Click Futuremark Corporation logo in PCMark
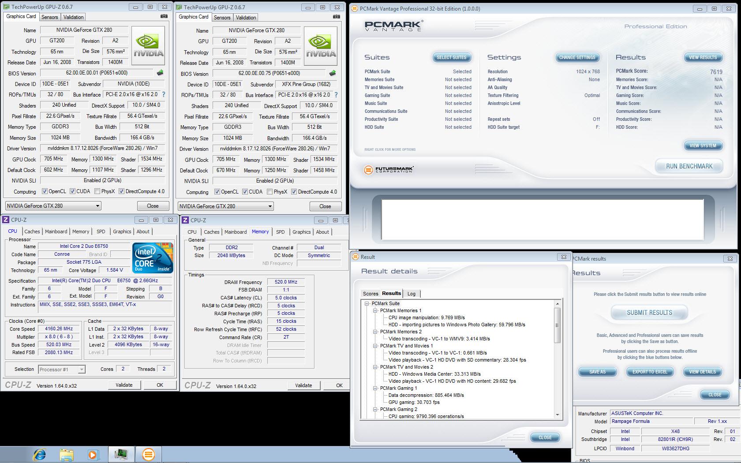The image size is (741, 463). click(389, 170)
